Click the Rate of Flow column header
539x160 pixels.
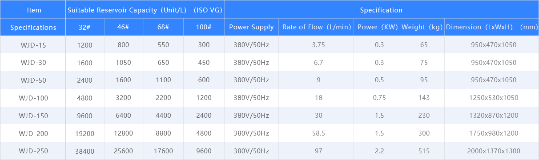[x=317, y=27]
